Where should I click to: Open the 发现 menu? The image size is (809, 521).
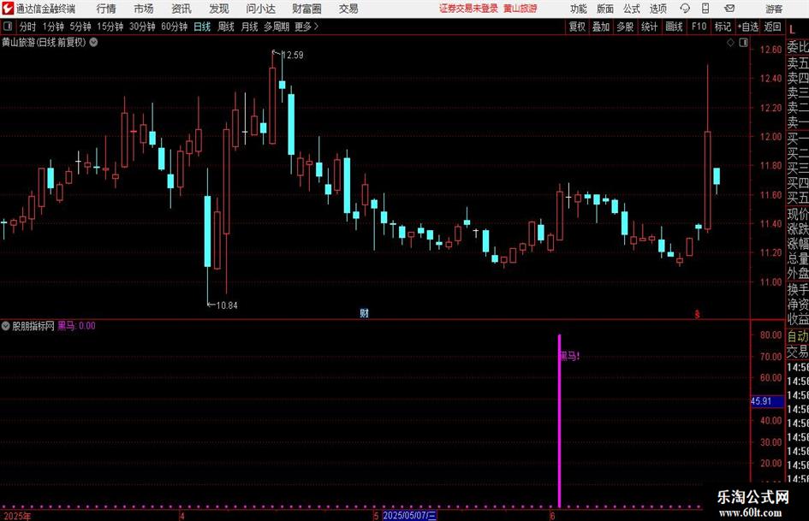pos(219,9)
